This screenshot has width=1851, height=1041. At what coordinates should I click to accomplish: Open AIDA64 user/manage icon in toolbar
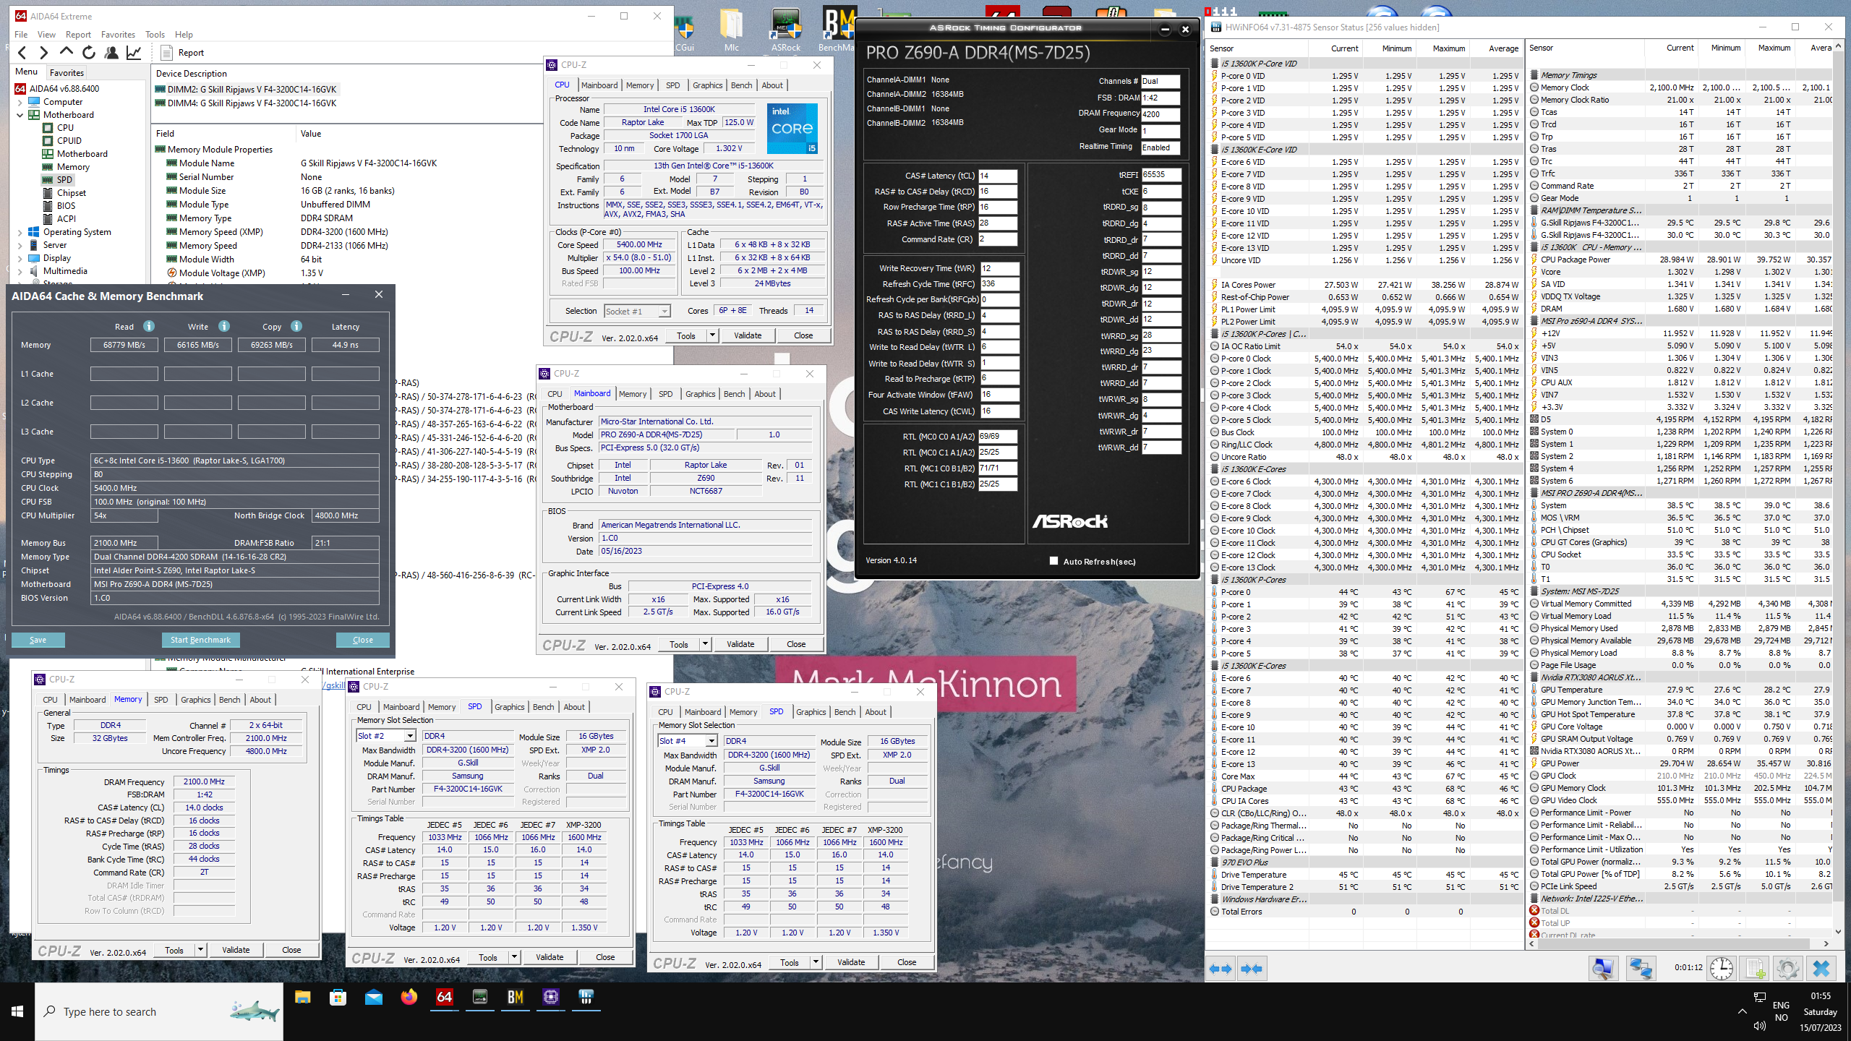[x=111, y=53]
